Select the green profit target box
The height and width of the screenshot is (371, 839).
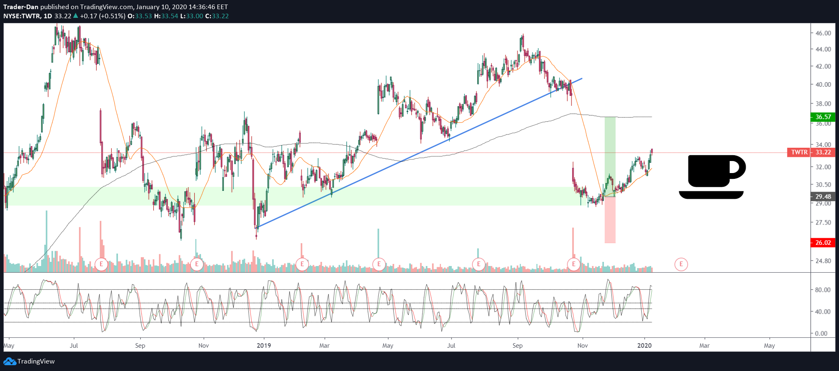pyautogui.click(x=610, y=156)
